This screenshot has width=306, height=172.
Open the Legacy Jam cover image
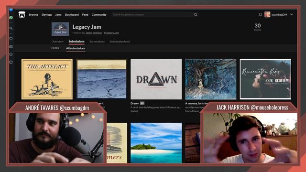[x=60, y=29]
